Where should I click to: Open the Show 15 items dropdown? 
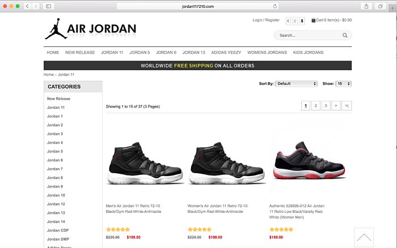[x=343, y=84]
